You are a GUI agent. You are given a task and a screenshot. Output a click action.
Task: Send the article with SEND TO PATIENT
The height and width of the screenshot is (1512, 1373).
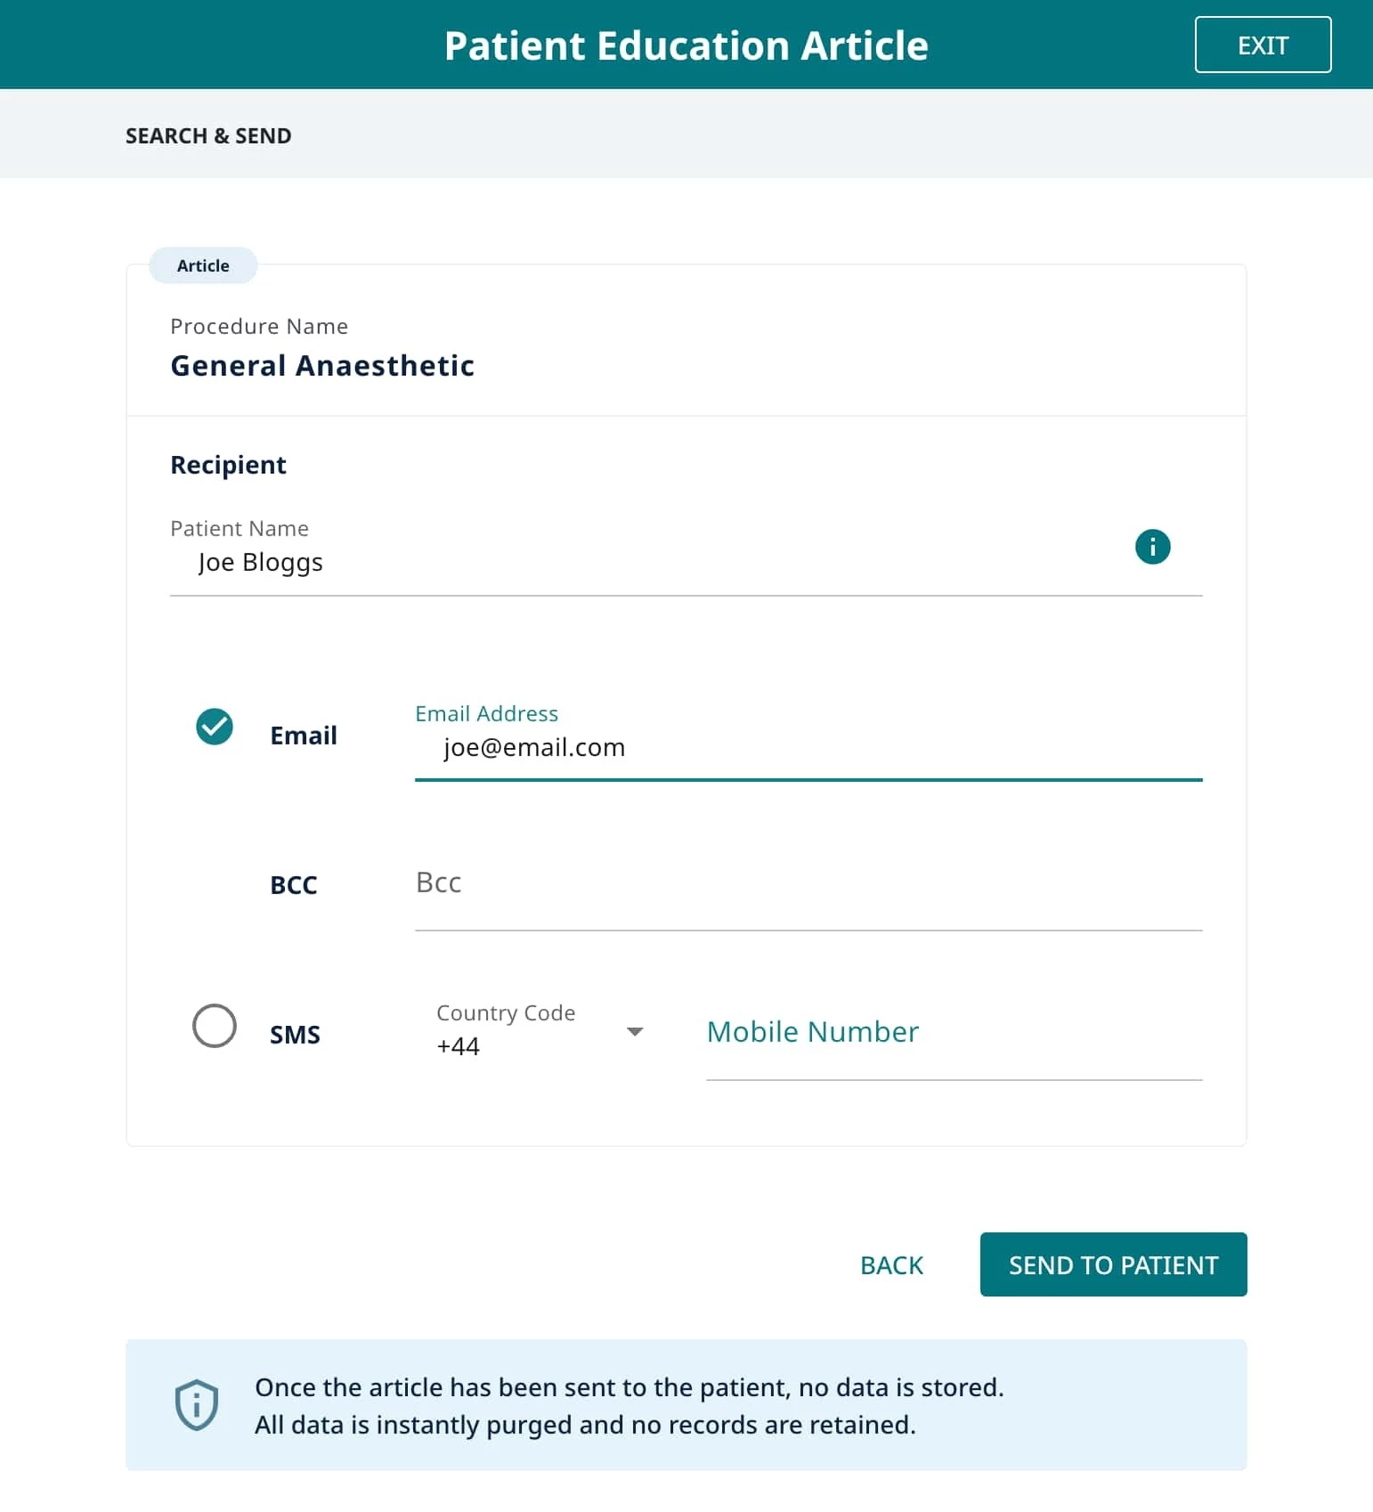click(x=1113, y=1264)
